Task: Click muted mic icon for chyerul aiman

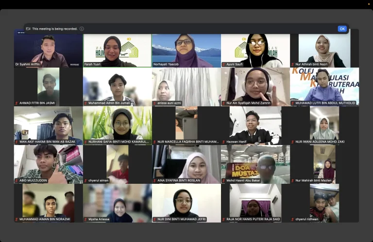Action: 86,180
